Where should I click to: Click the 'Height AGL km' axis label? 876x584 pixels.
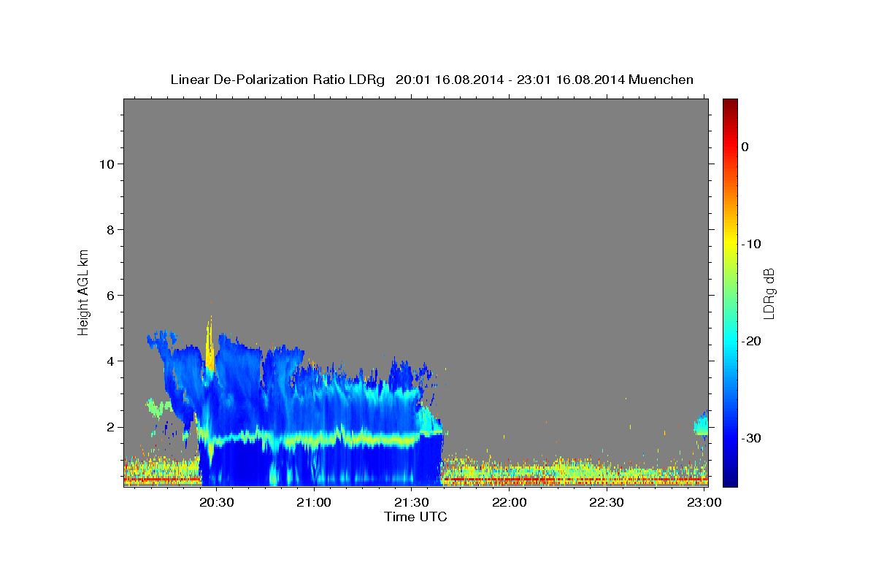point(83,291)
